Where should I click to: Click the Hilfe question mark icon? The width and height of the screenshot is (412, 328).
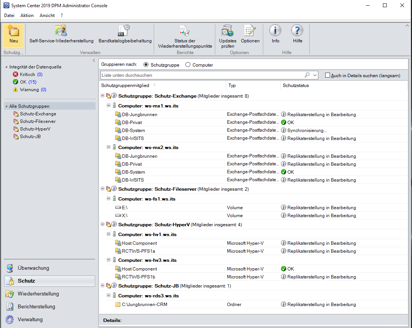point(297,31)
